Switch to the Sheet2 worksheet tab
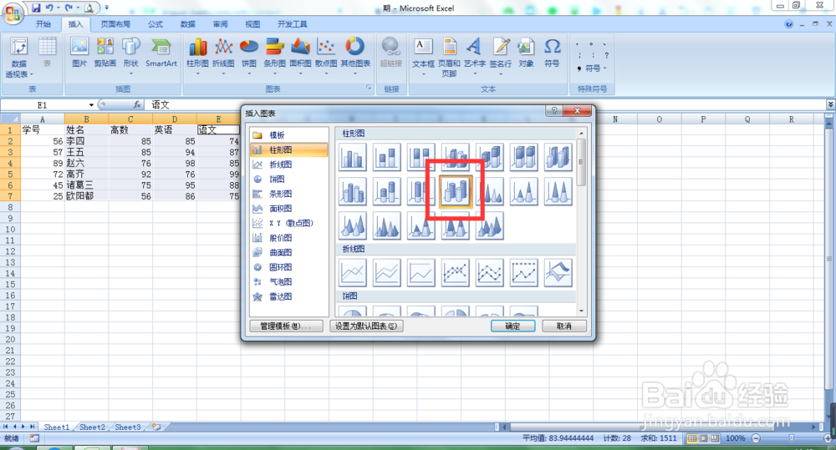Screen dimensions: 836x450 92,427
